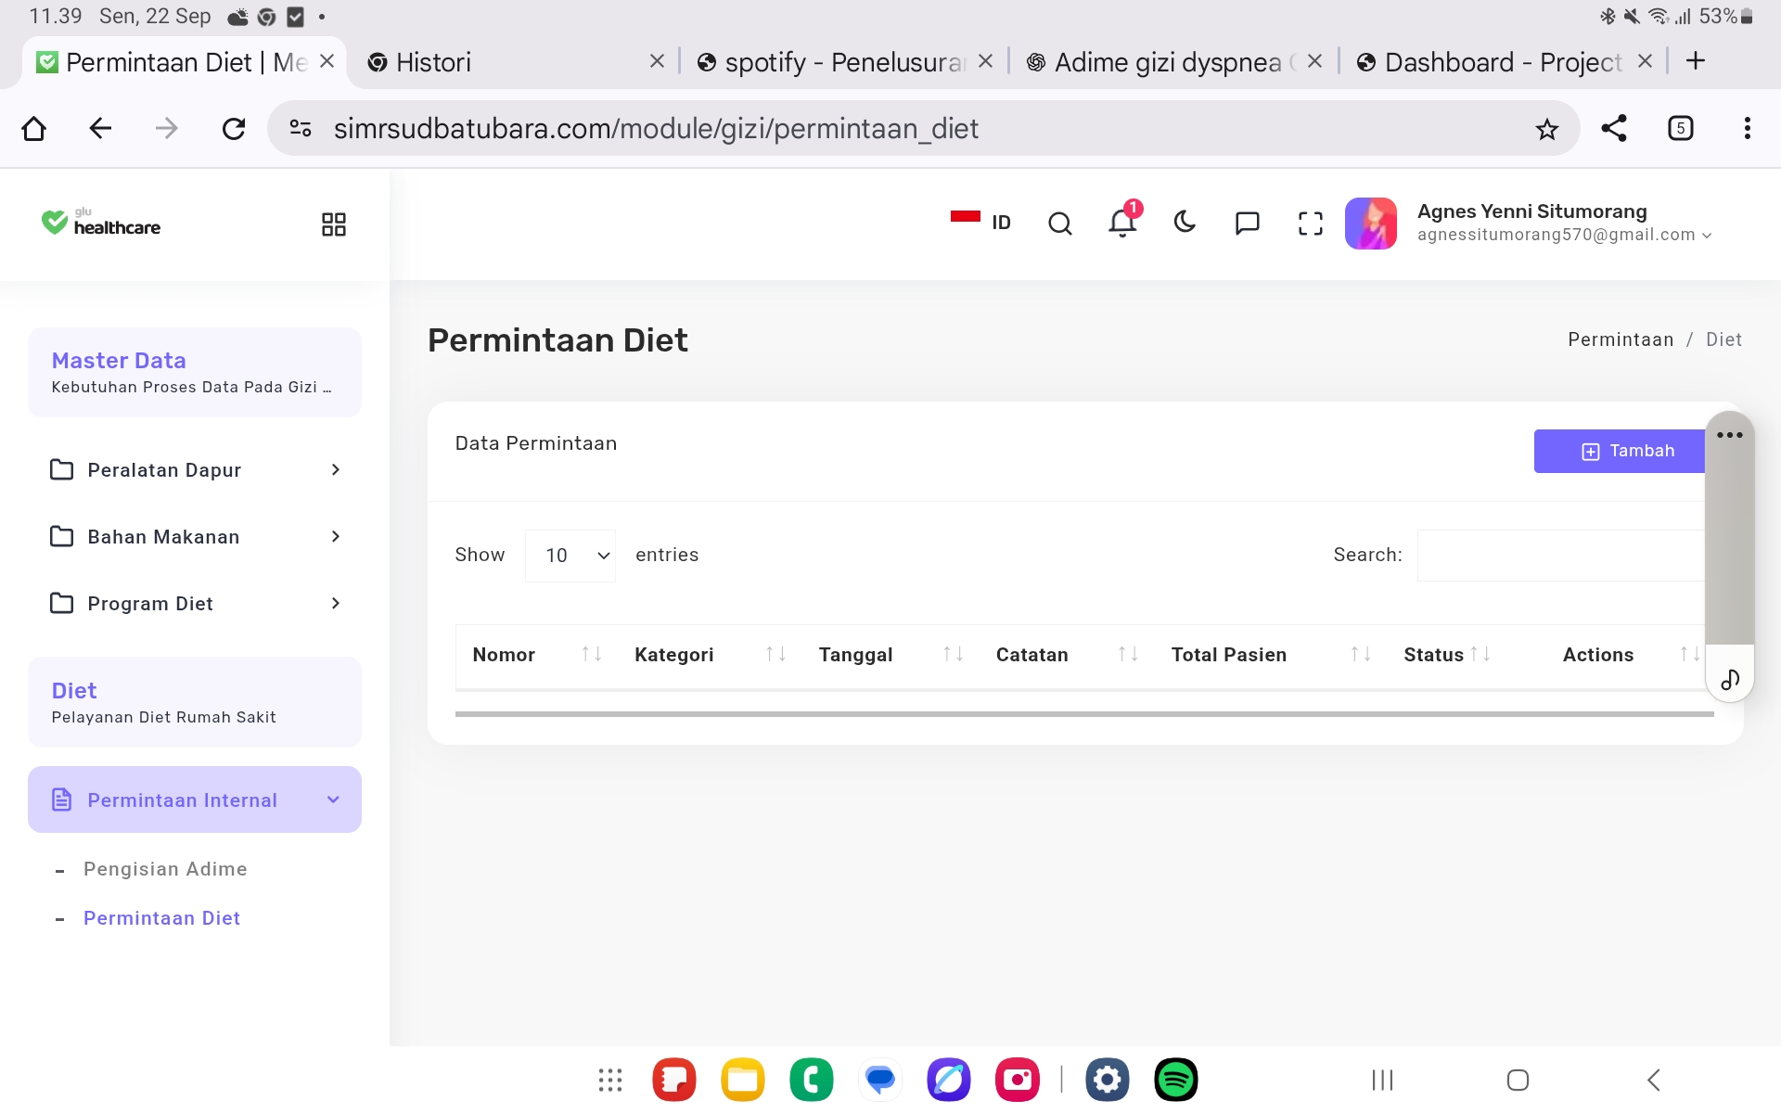Viewport: 1781px width, 1113px height.
Task: Open site info icon in address bar
Action: click(300, 128)
